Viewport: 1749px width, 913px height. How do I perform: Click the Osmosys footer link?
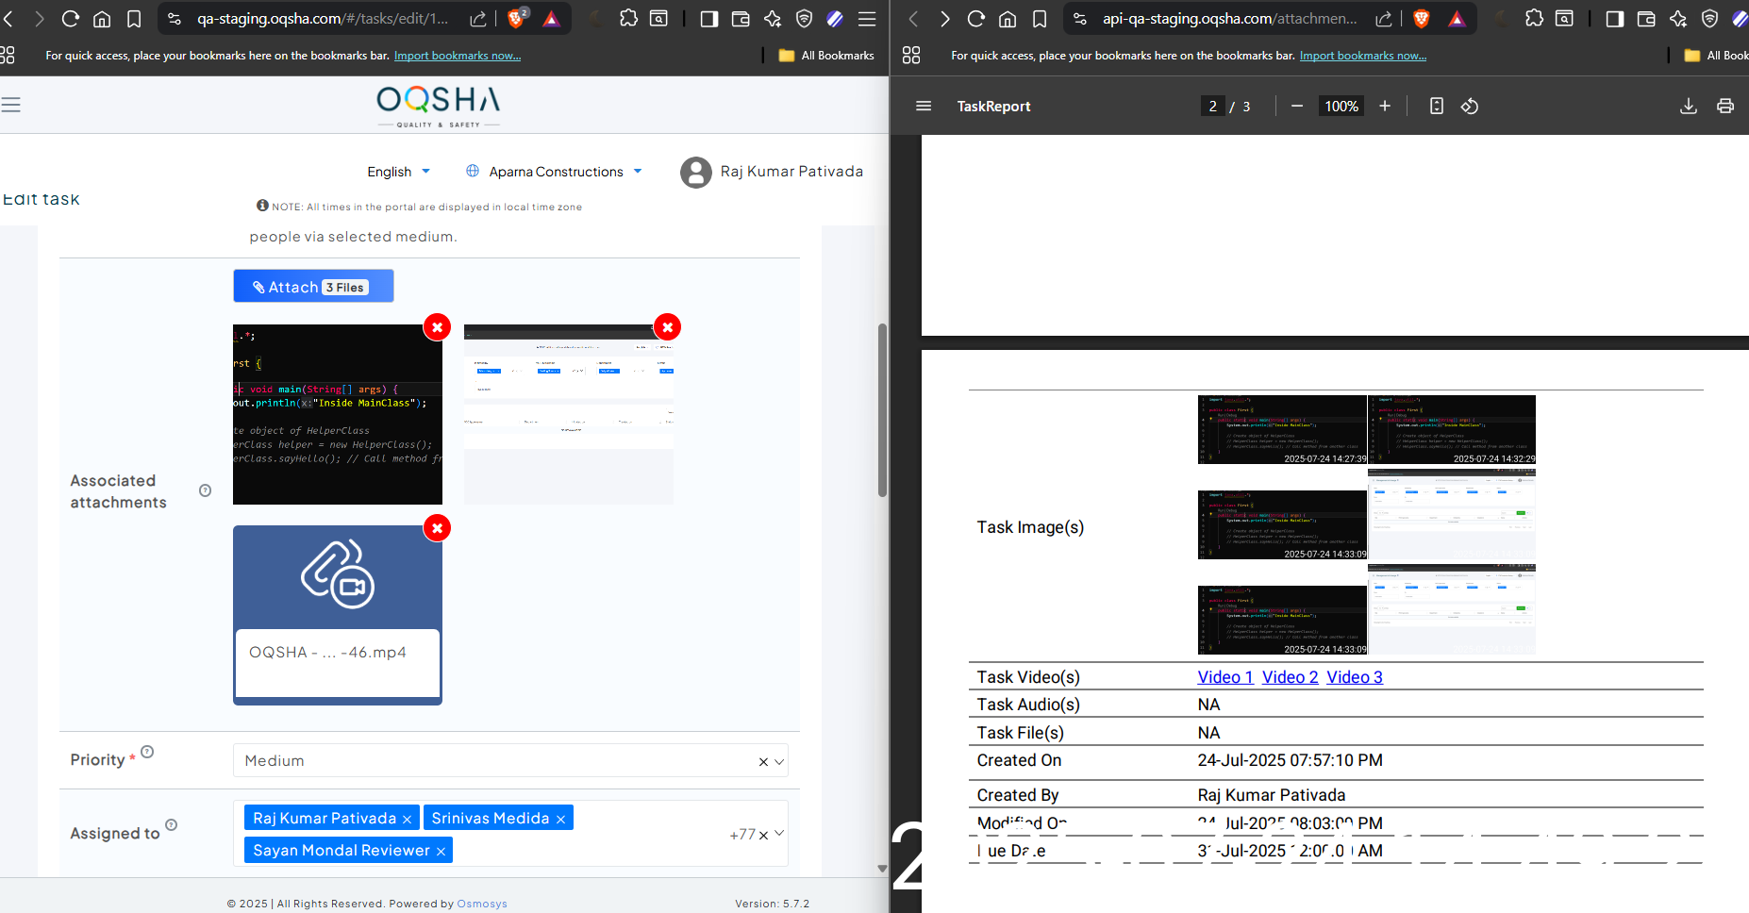tap(481, 904)
